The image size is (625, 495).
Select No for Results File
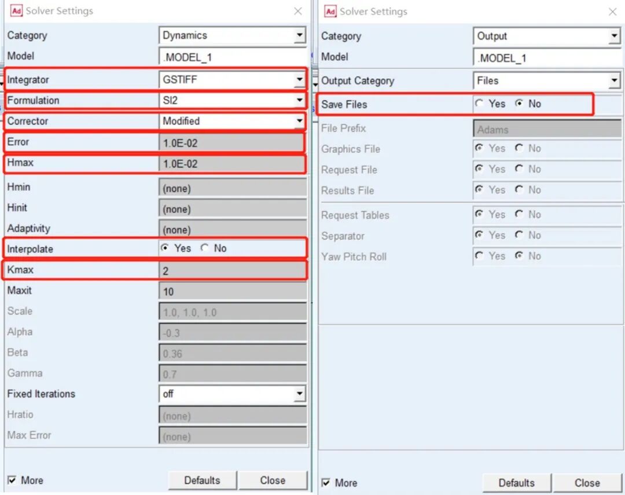click(519, 190)
